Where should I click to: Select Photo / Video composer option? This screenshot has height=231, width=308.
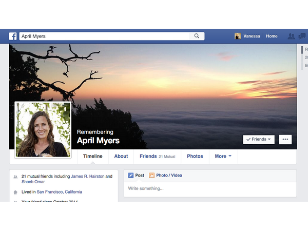click(x=166, y=175)
